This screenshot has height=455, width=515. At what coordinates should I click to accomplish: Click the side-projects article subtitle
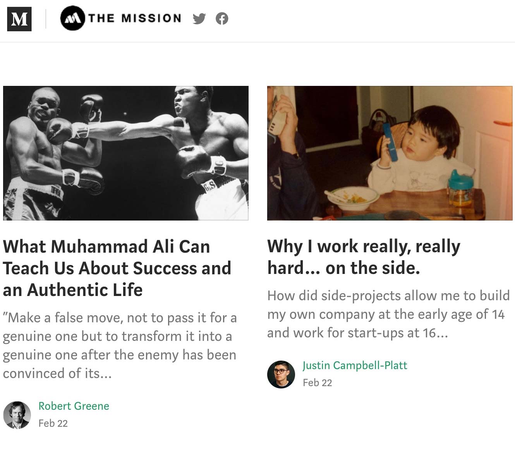tap(388, 314)
